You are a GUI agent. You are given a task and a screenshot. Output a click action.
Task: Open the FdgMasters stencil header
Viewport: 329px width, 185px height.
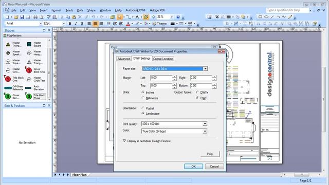[27, 35]
